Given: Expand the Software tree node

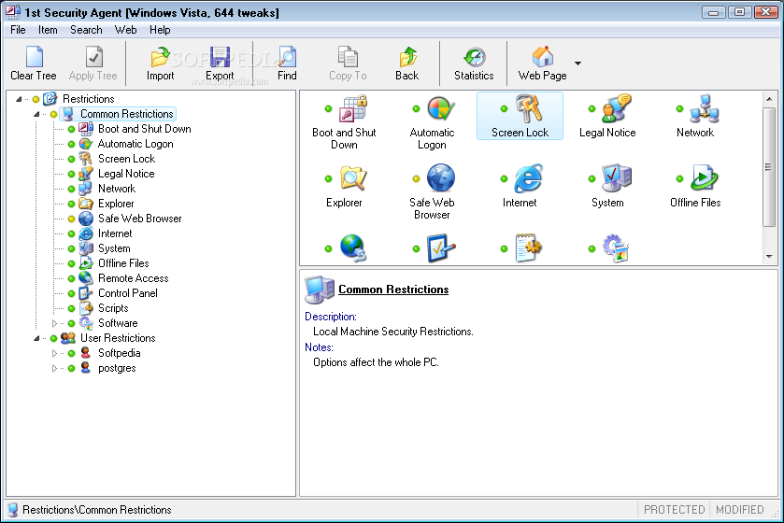Looking at the screenshot, I should pos(54,324).
